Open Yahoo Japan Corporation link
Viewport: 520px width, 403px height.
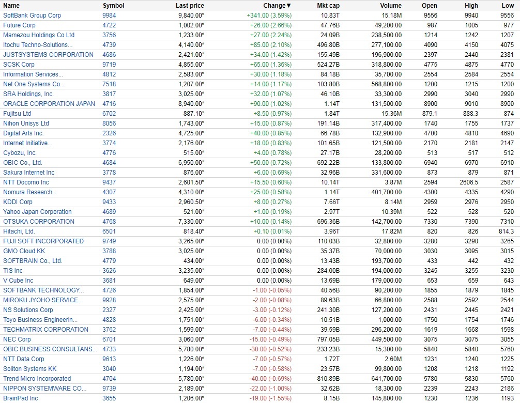point(37,212)
